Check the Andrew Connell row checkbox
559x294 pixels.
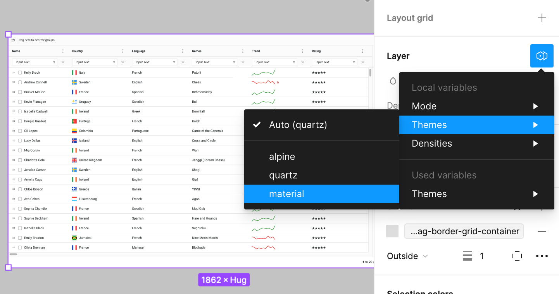click(x=20, y=82)
